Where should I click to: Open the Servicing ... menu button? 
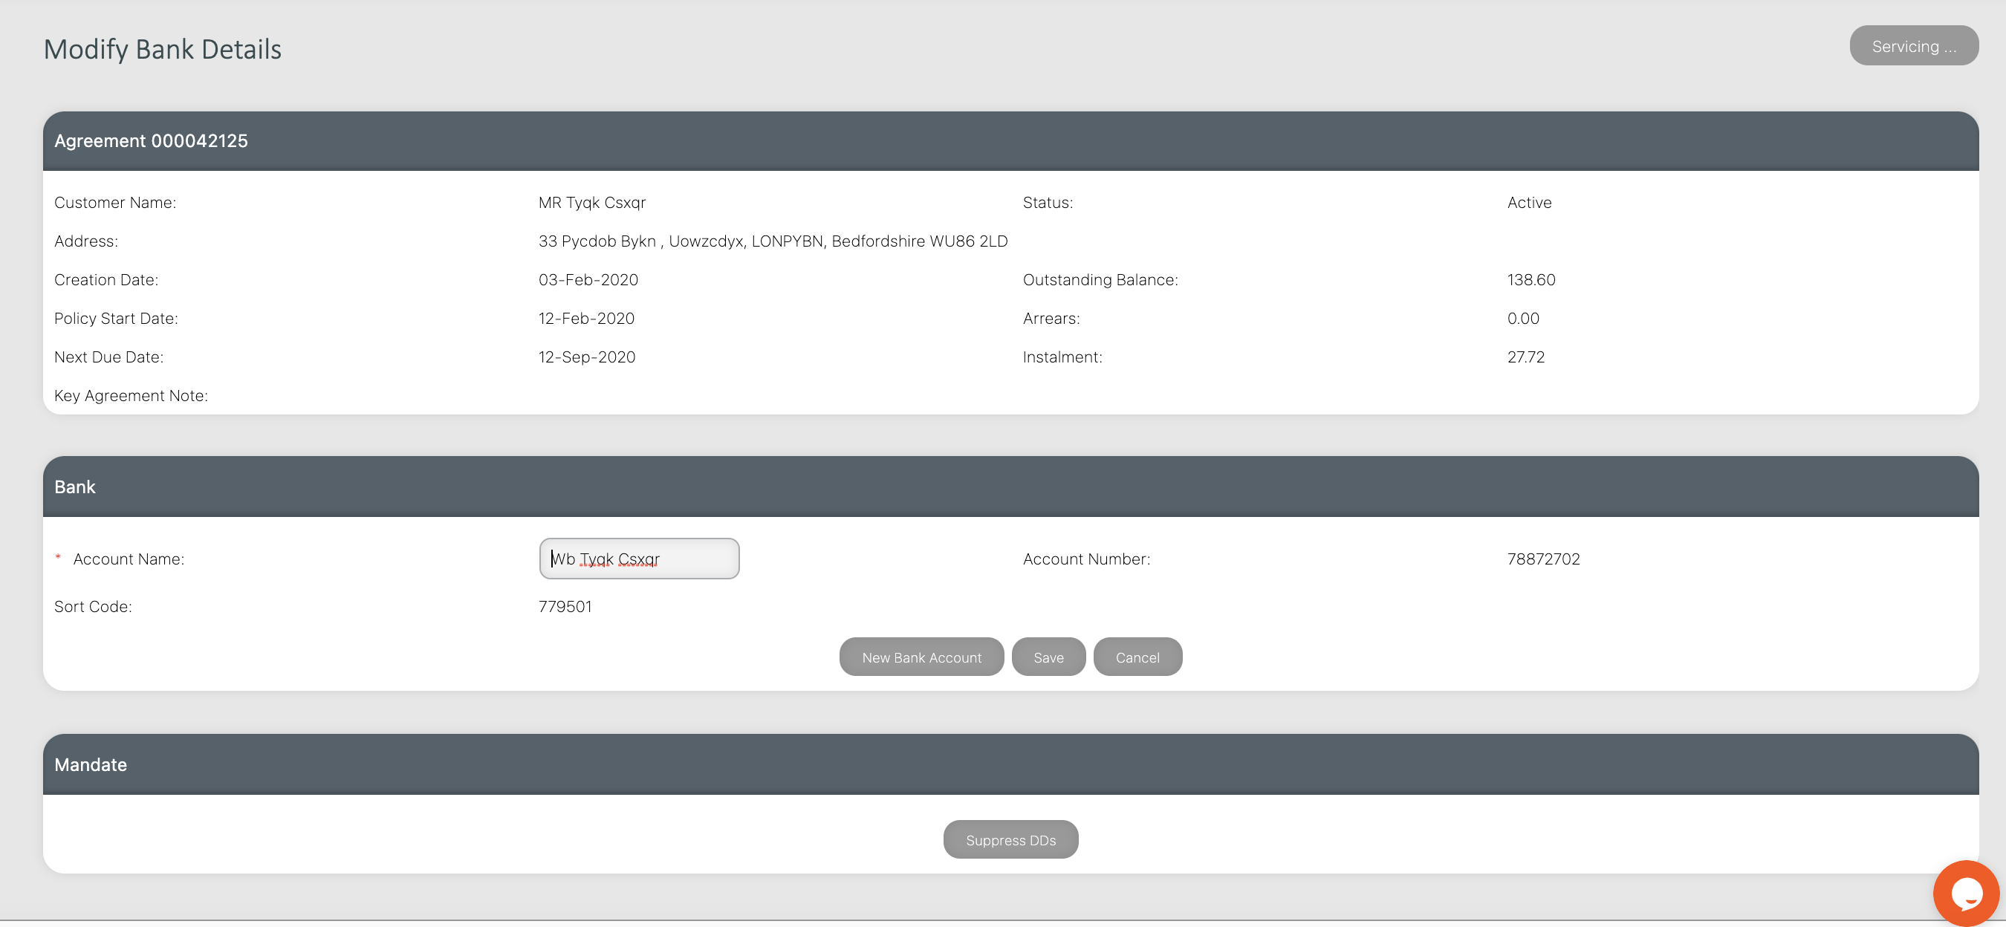pyautogui.click(x=1913, y=46)
